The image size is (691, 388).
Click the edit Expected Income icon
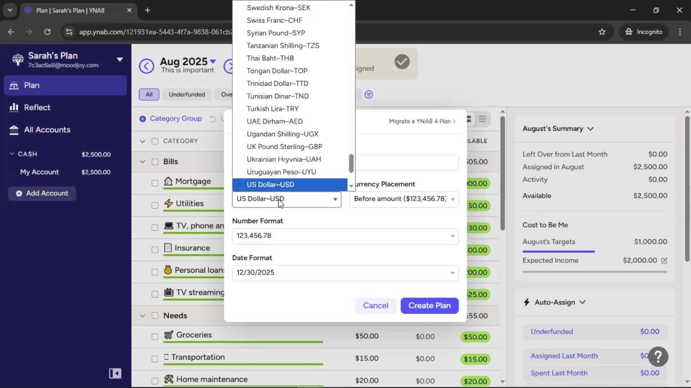664,260
